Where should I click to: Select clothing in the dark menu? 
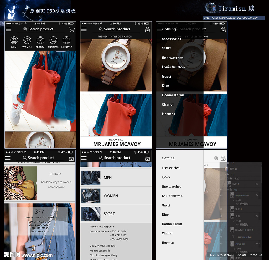[169, 29]
